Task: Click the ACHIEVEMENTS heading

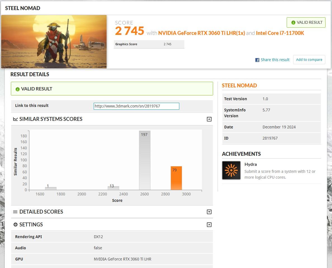Action: point(241,154)
